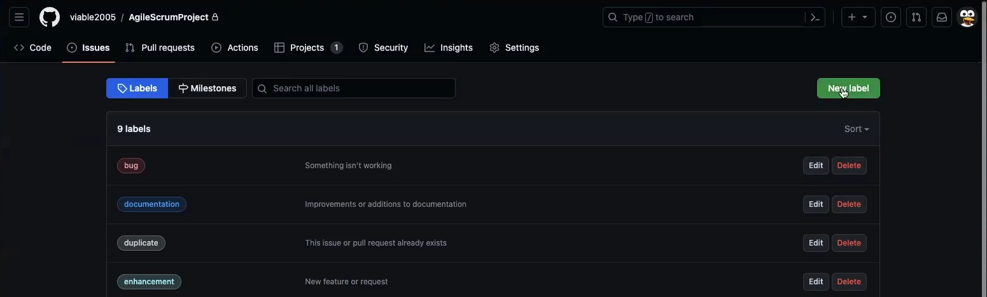Viewport: 987px width, 297px height.
Task: Click the GitHub logo icon
Action: point(50,17)
